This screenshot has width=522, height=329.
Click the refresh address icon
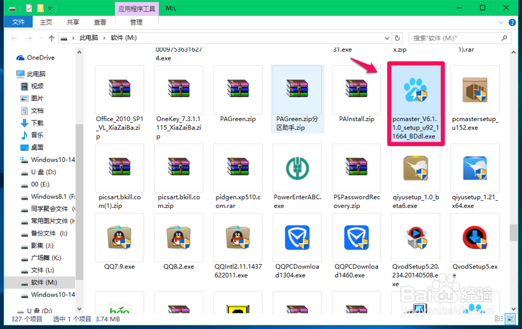coord(397,38)
